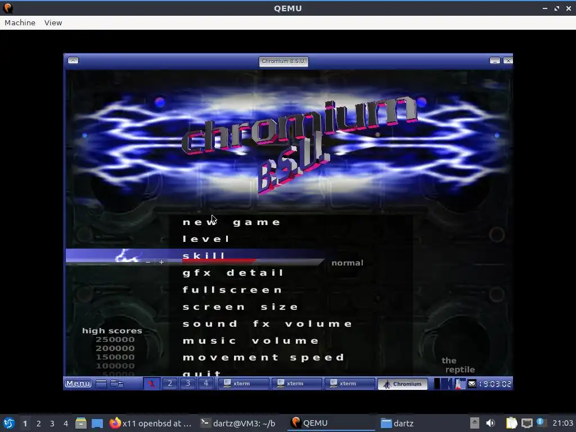Click the host show desktop icon
Screen dimensions: 576x432
[97, 423]
